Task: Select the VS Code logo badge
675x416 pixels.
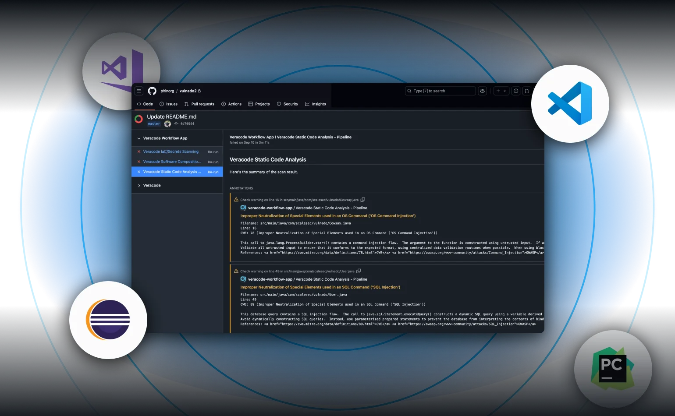Action: pyautogui.click(x=570, y=104)
